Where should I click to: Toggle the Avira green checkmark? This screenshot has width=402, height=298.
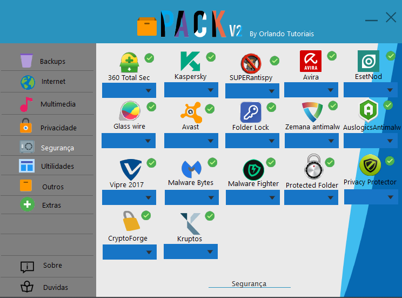coord(332,56)
